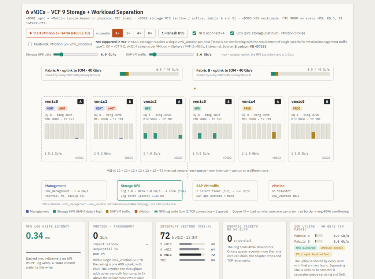Select 2× parallel option
This screenshot has width=375, height=279.
point(128,33)
